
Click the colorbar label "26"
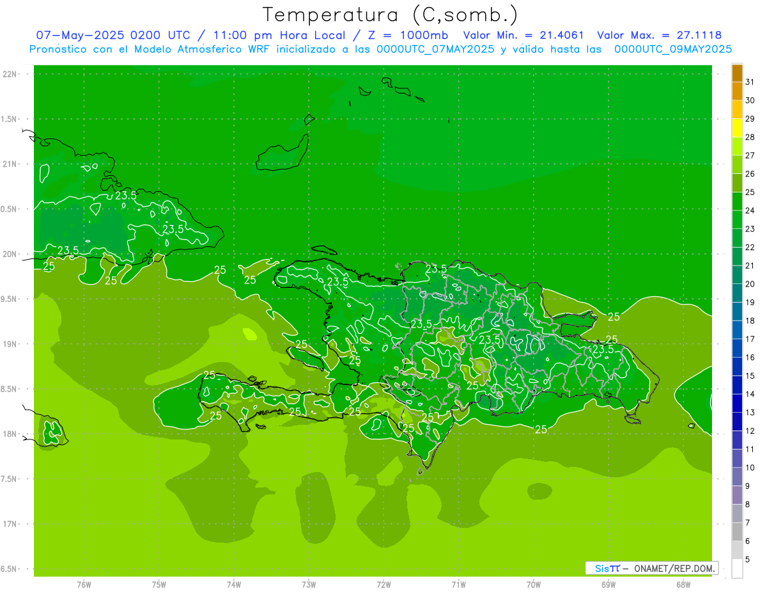(750, 174)
